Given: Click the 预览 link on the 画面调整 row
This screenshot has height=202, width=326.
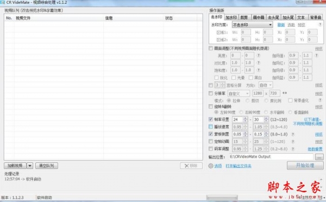Looking at the screenshot, I should point(319,49).
